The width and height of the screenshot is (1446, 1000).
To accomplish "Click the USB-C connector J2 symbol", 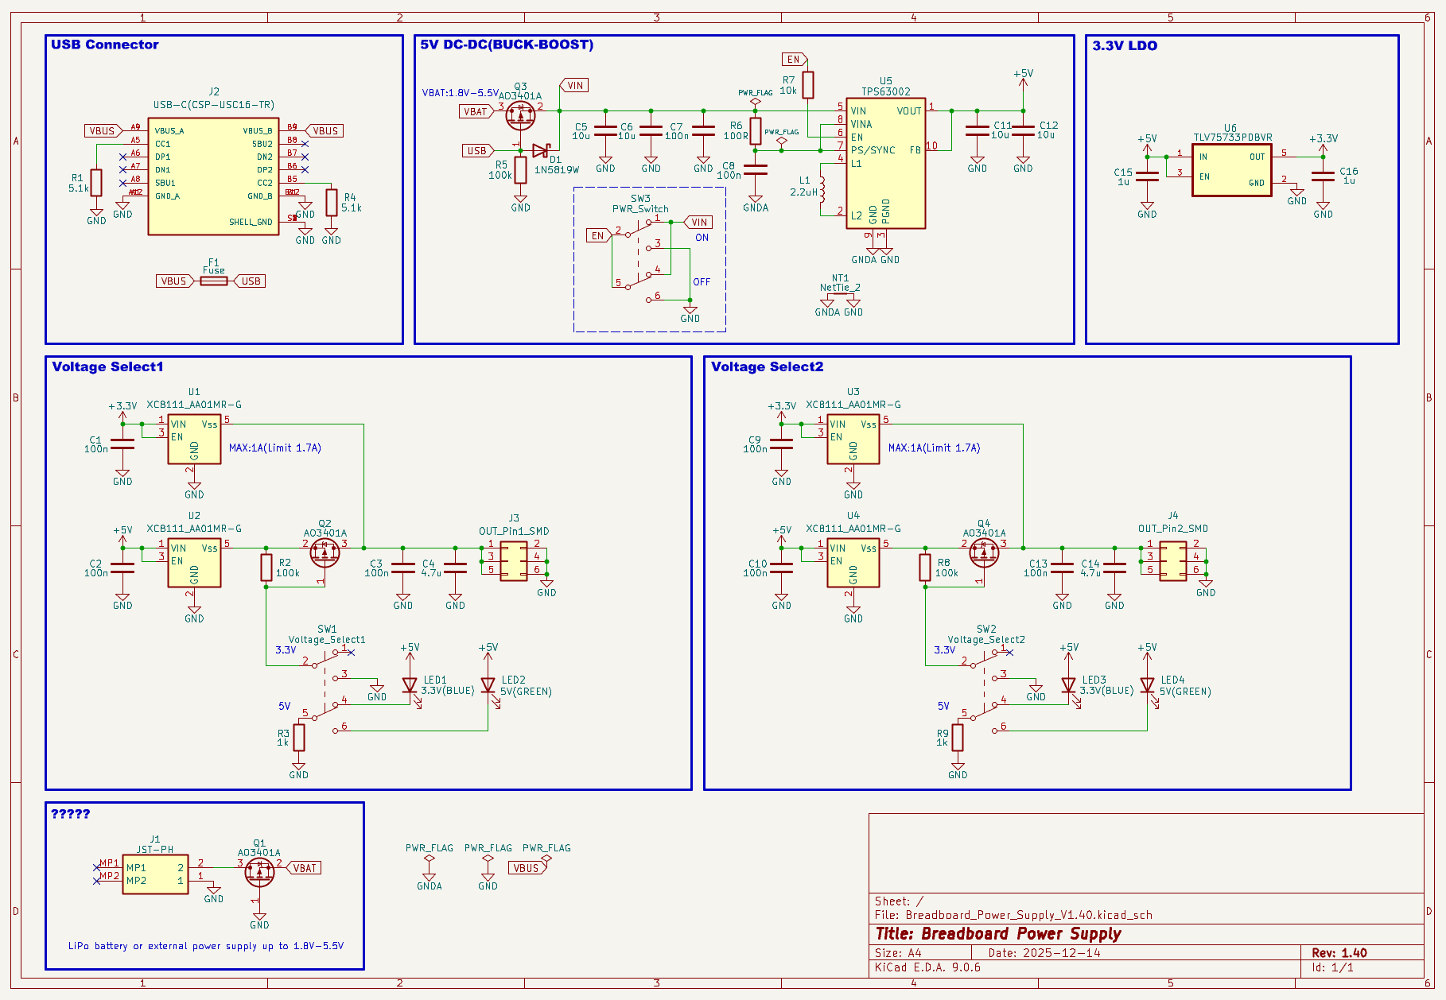I will coord(213,176).
